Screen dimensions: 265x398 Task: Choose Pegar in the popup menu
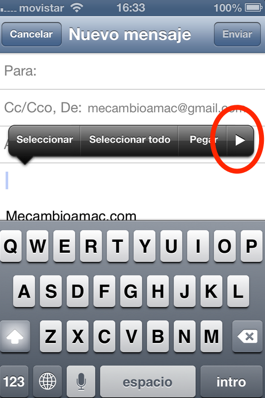[203, 140]
